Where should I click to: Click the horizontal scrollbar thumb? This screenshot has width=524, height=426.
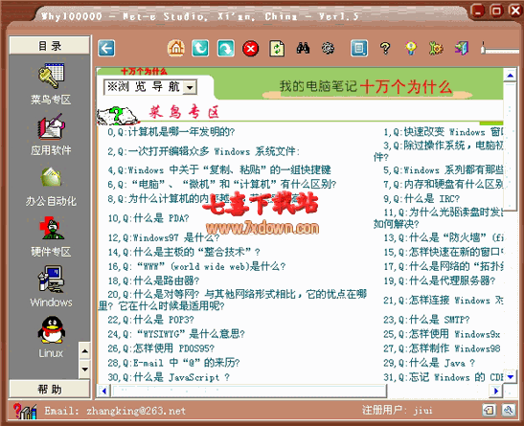pos(249,391)
